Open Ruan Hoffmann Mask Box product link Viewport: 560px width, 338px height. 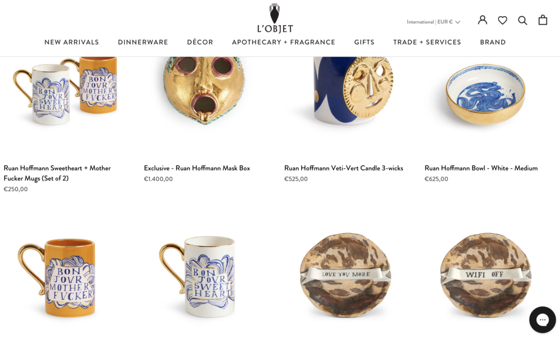[197, 168]
